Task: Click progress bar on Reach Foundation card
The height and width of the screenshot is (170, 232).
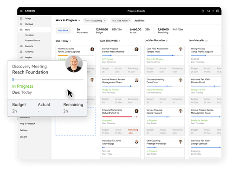Action: [48, 79]
